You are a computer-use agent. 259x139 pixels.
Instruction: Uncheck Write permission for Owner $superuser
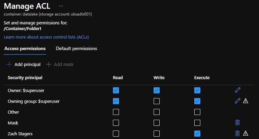[157, 90]
